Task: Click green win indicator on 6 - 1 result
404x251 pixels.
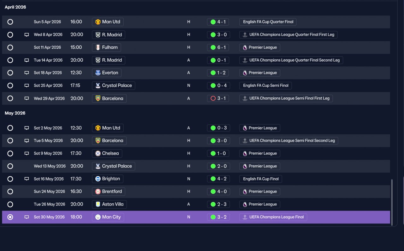Action: pyautogui.click(x=213, y=47)
